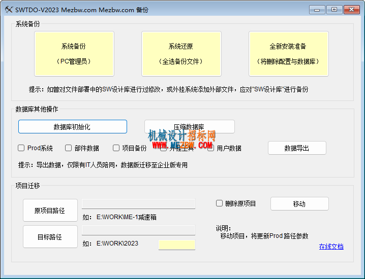This screenshot has width=365, height=279.
Task: Select the 用户数据 checkbox
Action: (x=210, y=149)
